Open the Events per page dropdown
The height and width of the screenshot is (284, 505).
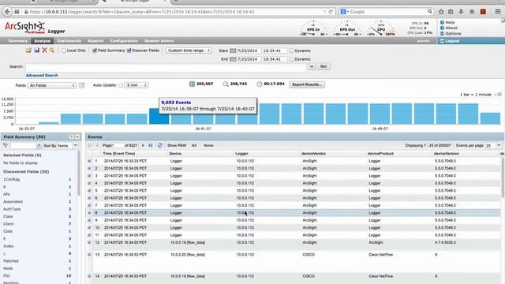coord(499,145)
